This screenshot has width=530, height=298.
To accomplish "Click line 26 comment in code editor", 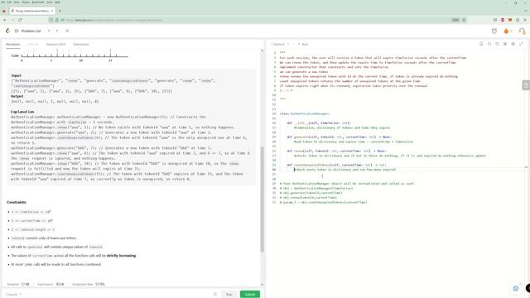I will (x=344, y=169).
